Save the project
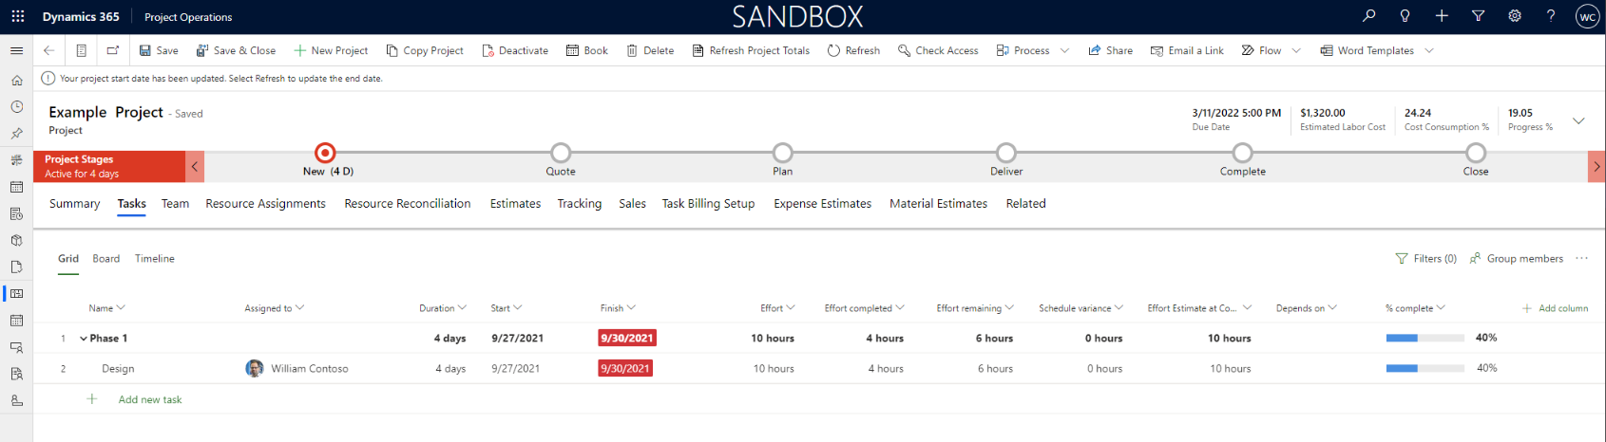1606x442 pixels. (x=159, y=50)
